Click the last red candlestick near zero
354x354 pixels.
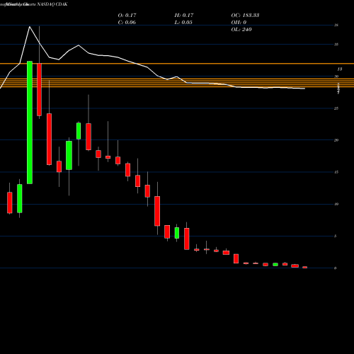(305, 268)
